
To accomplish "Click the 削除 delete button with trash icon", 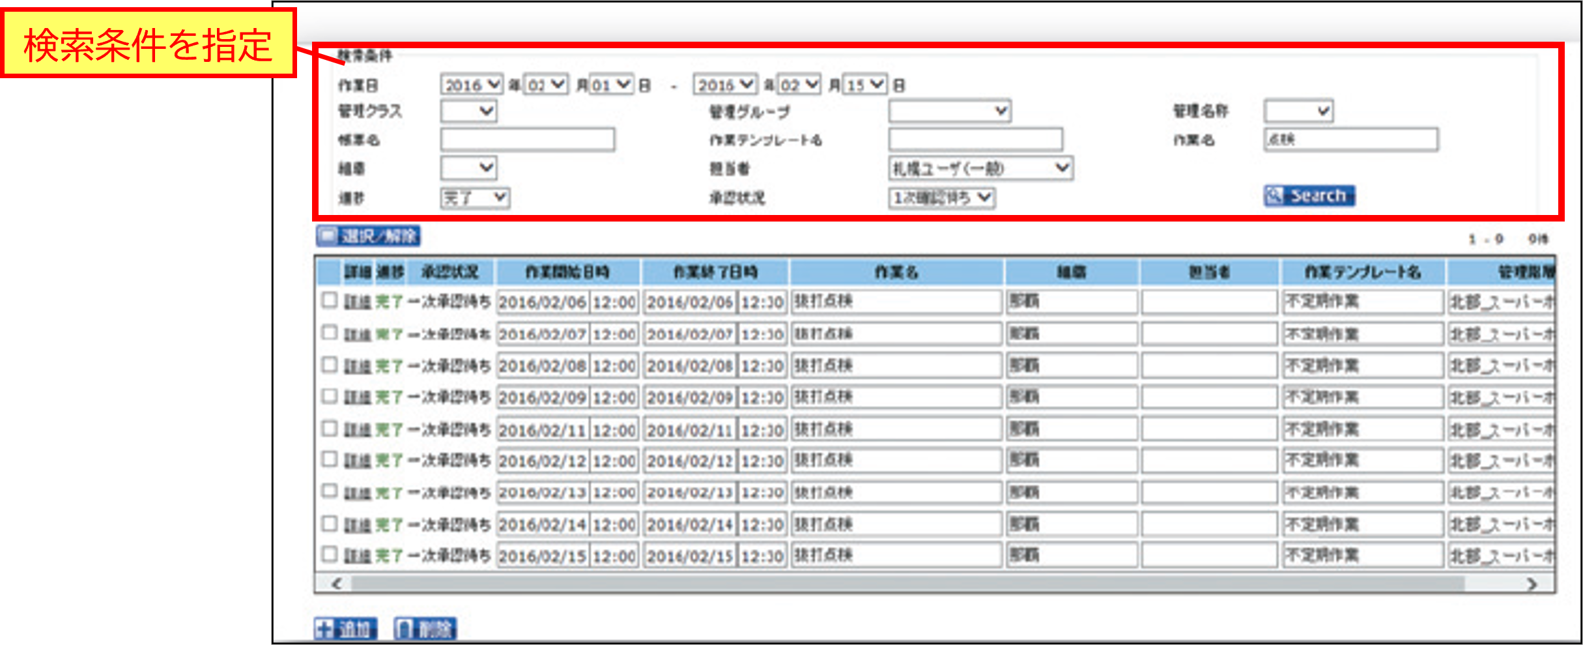I will 425,629.
